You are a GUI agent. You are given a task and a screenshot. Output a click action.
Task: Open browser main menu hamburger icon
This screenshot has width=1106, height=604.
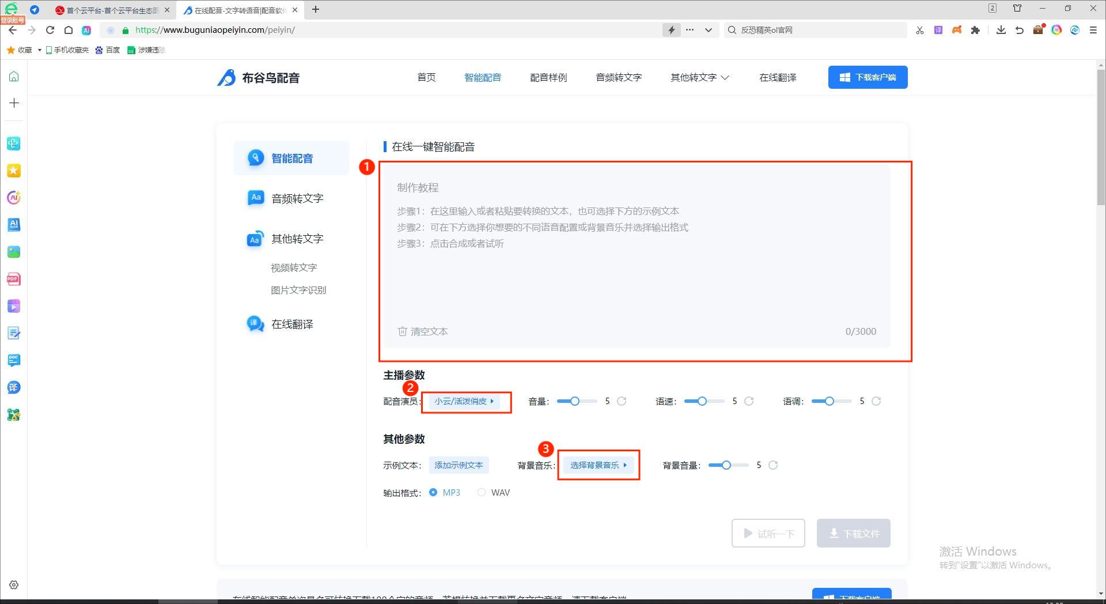click(1093, 30)
